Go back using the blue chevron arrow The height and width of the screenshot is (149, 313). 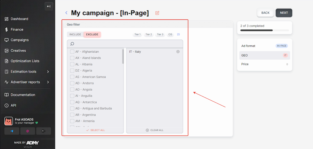click(x=66, y=13)
